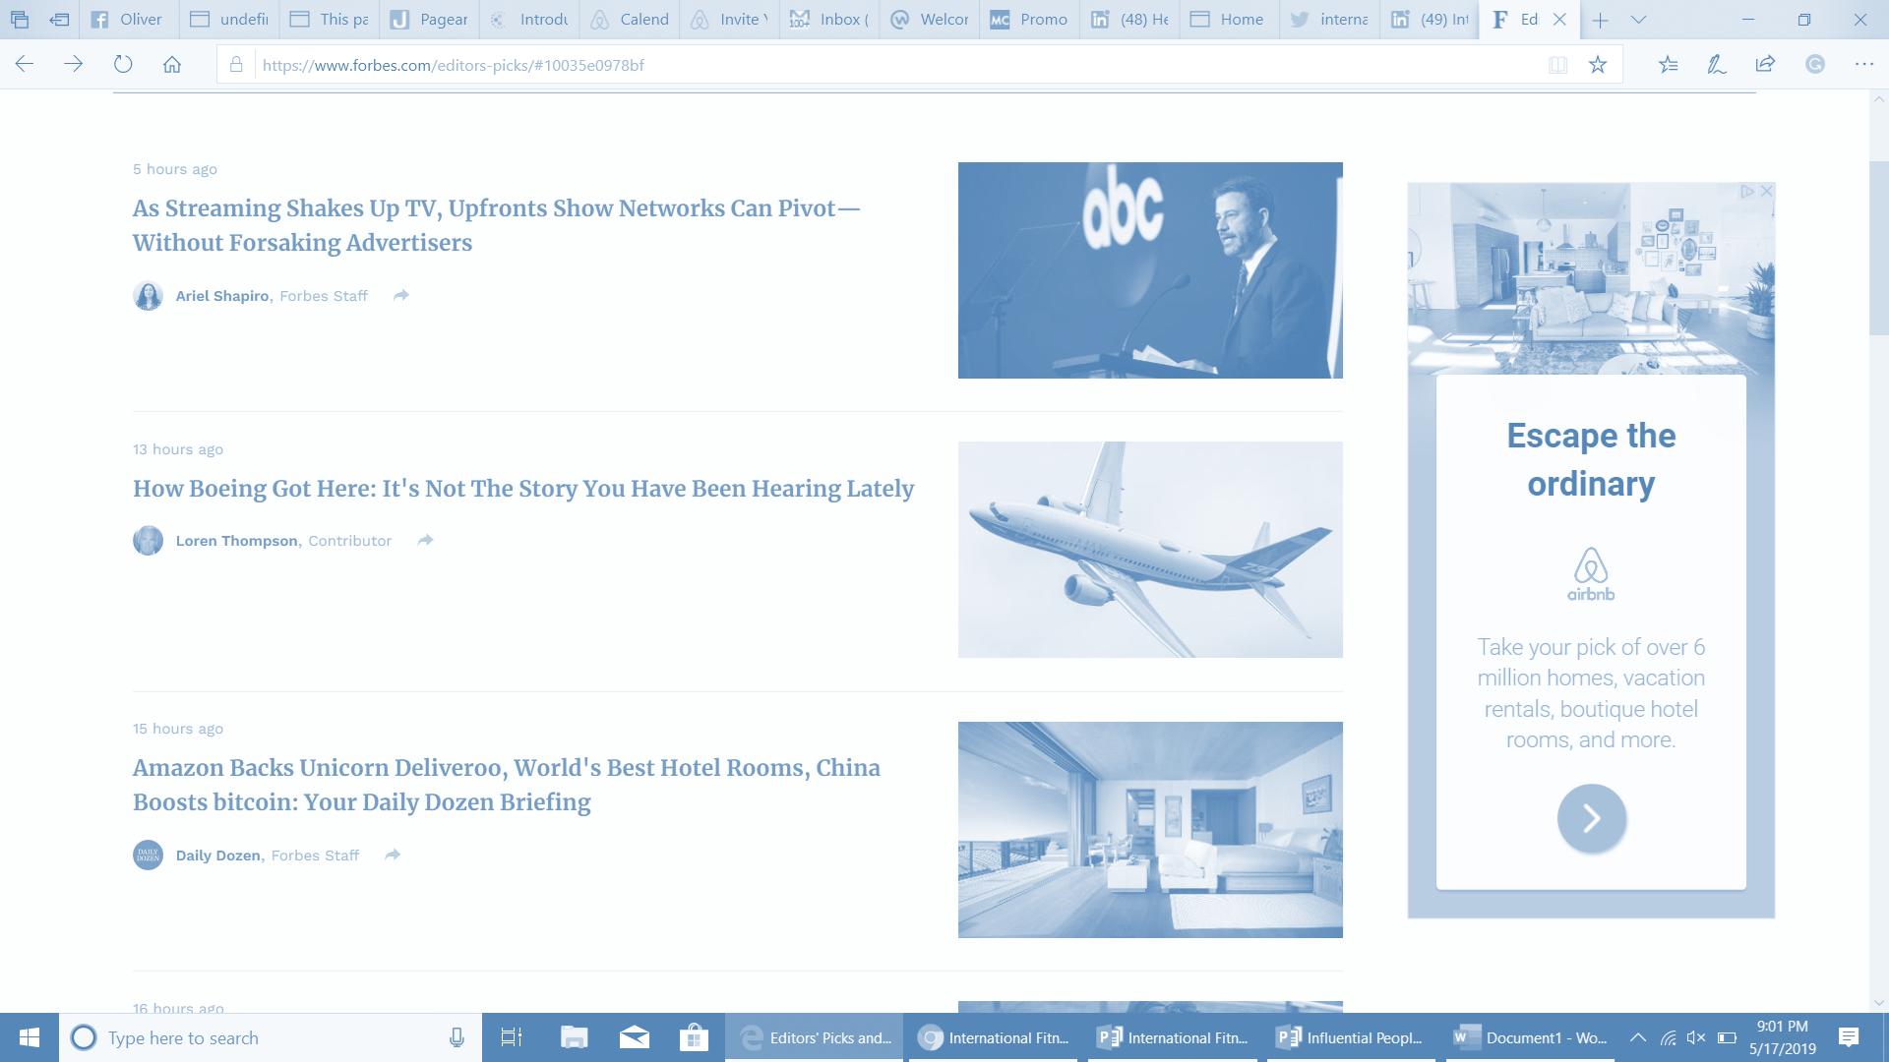Open Loren Thompson's avatar
The image size is (1889, 1062).
pyautogui.click(x=148, y=540)
